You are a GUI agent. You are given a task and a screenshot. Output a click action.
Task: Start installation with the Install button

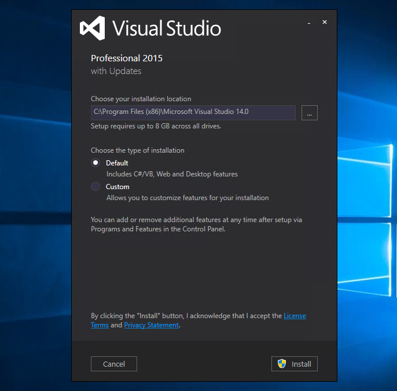[x=295, y=364]
